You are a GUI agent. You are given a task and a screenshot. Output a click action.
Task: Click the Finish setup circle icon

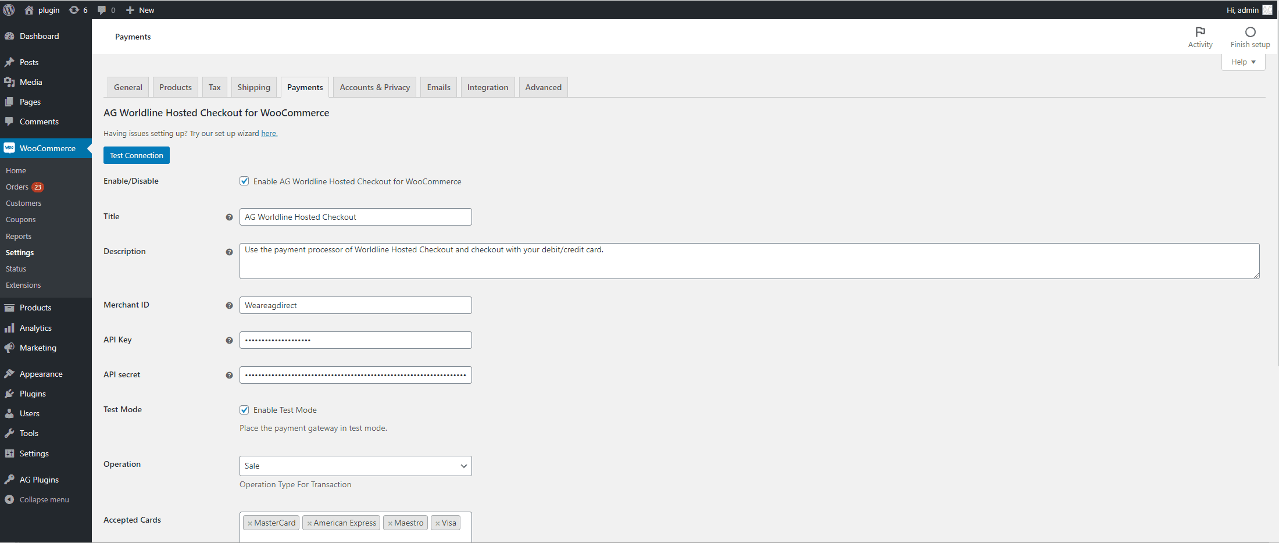coord(1250,32)
